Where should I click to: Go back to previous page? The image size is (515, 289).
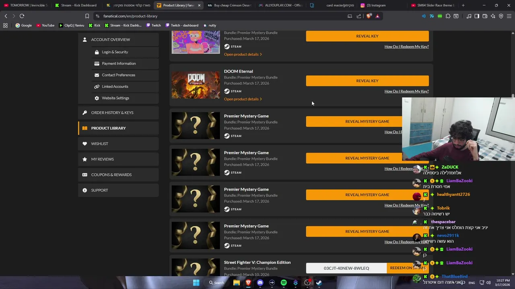coord(6,16)
